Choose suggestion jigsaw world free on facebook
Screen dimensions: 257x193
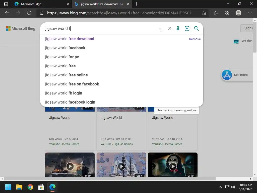[x=122, y=84]
